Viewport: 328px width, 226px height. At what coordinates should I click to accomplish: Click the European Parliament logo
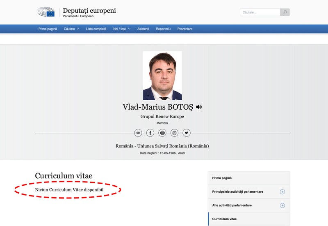point(46,12)
